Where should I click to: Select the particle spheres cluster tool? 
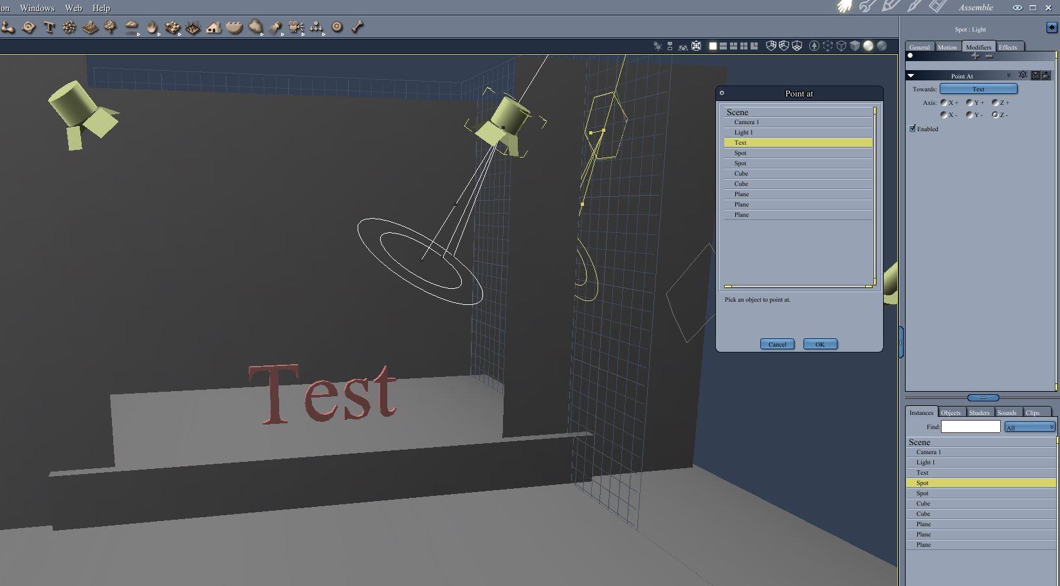[x=69, y=27]
